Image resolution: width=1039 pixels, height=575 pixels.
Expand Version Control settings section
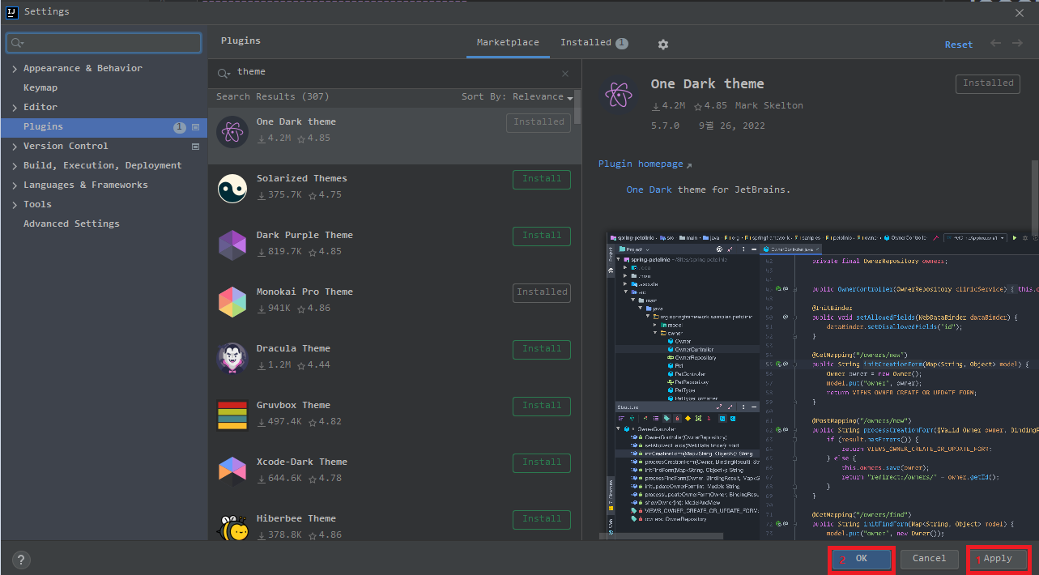(15, 147)
